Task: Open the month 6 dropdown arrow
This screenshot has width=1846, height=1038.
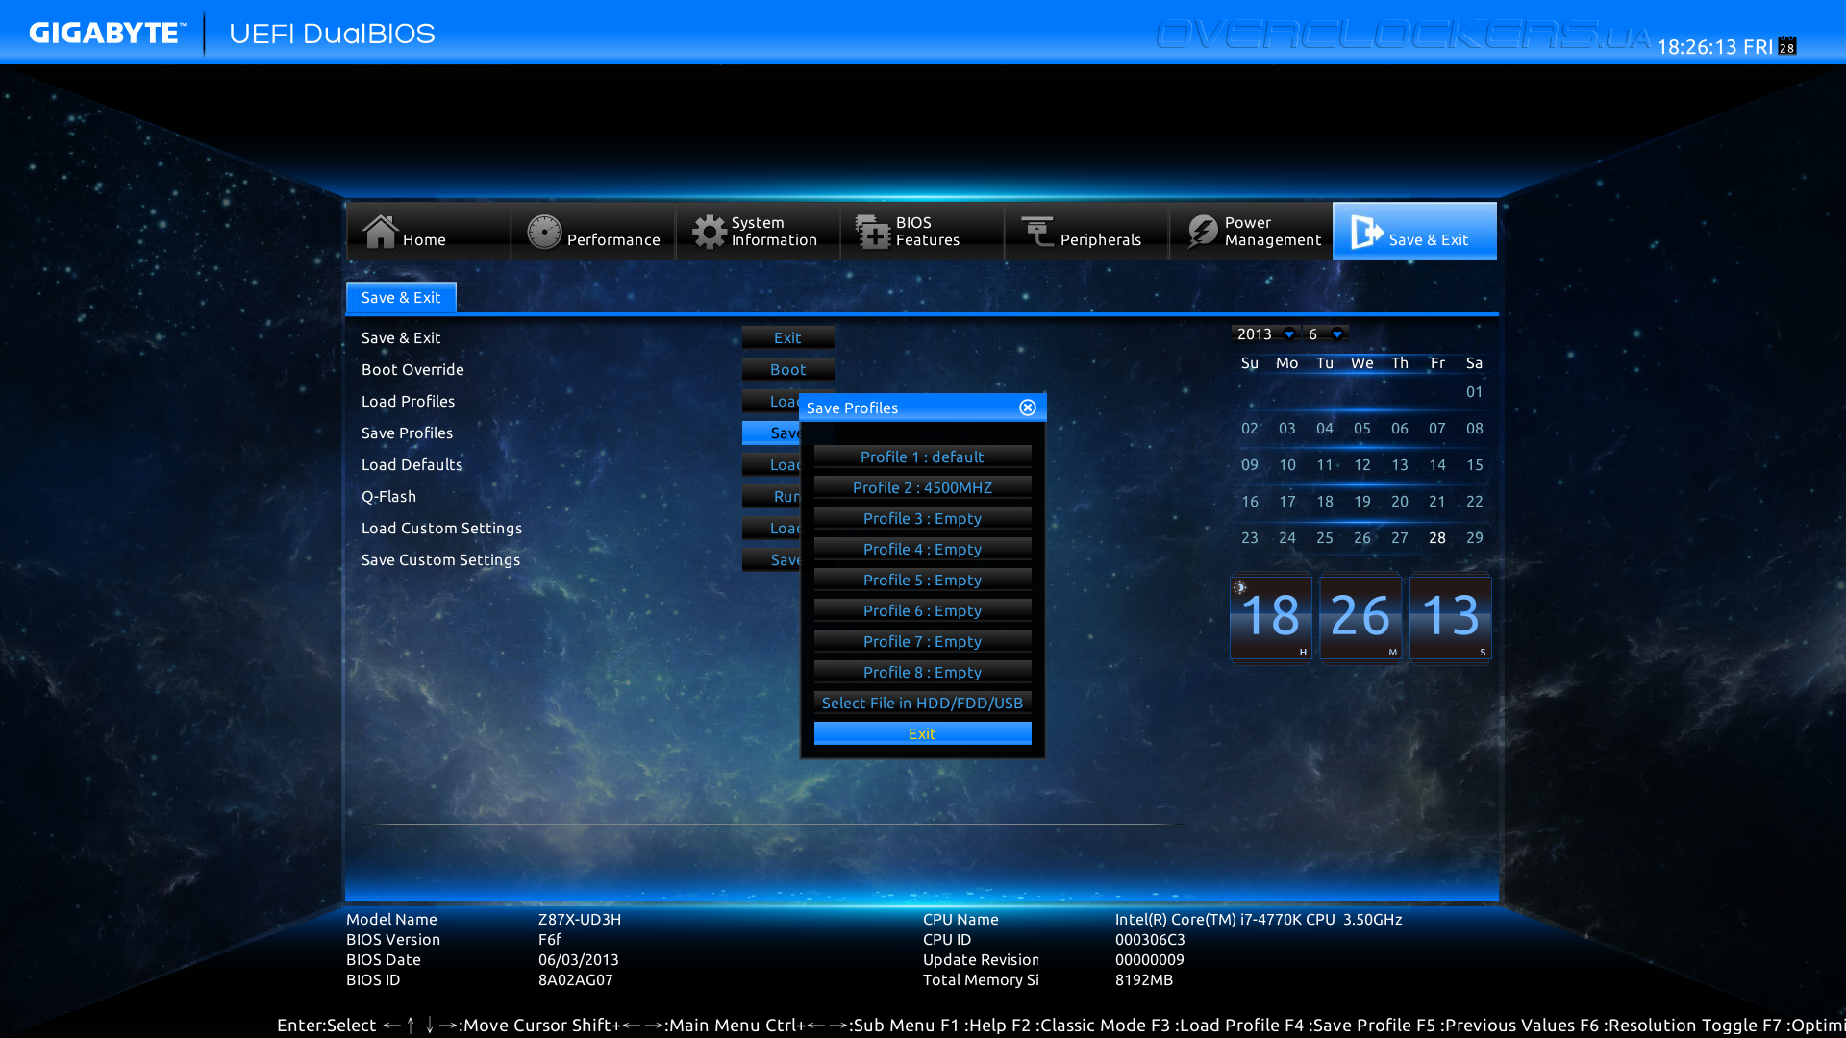Action: tap(1337, 334)
